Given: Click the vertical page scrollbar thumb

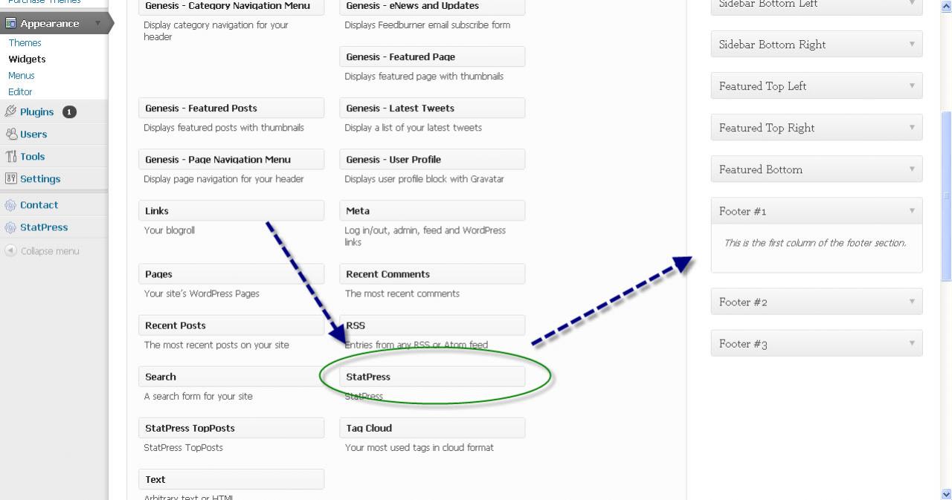Looking at the screenshot, I should [x=946, y=197].
